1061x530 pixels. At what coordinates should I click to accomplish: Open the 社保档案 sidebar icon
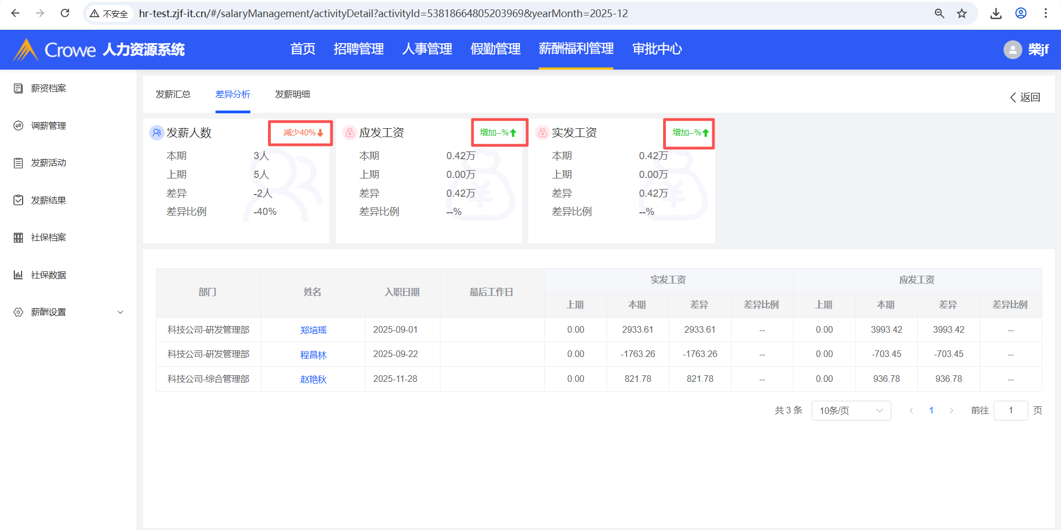point(18,238)
